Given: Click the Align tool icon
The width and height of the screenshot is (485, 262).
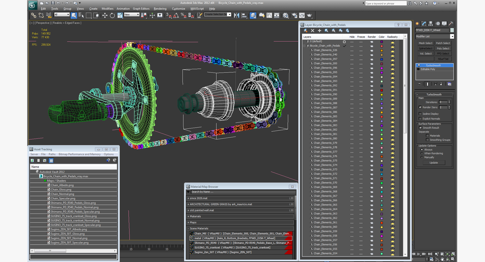Looking at the screenshot, I should point(244,15).
